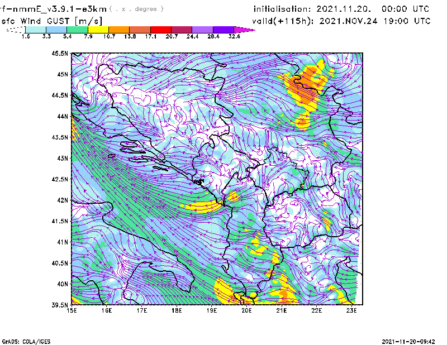Screen dimensions: 447x345
Task: Click longitude label 15E
Action: click(72, 310)
